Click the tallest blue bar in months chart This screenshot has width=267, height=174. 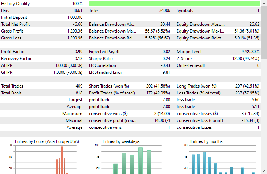click(204, 163)
